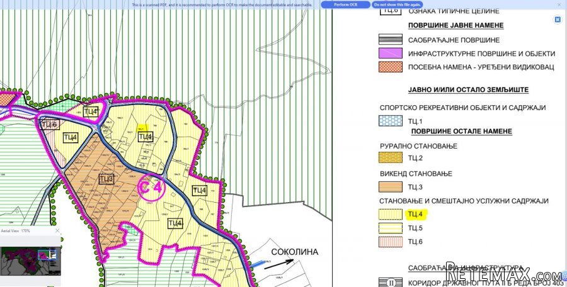
Task: Click the Aerial View map thumbnail
Action: click(x=30, y=261)
